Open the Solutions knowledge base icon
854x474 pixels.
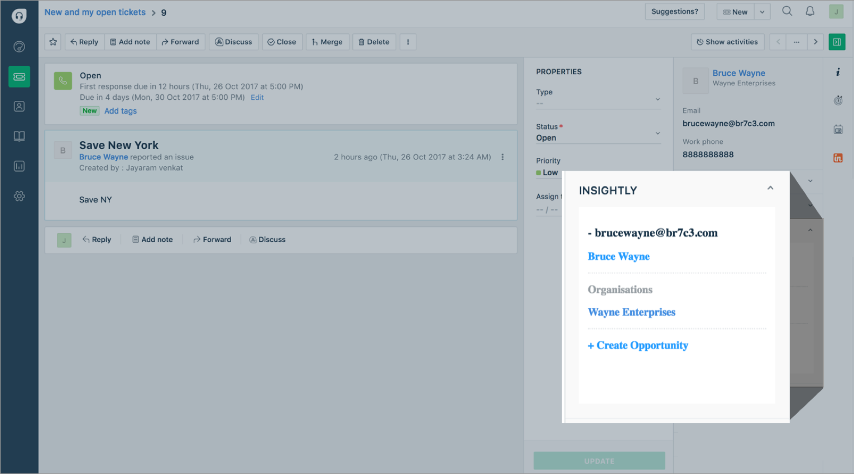tap(19, 136)
